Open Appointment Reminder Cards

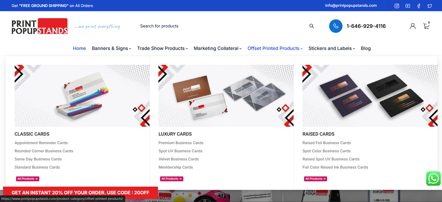point(41,143)
